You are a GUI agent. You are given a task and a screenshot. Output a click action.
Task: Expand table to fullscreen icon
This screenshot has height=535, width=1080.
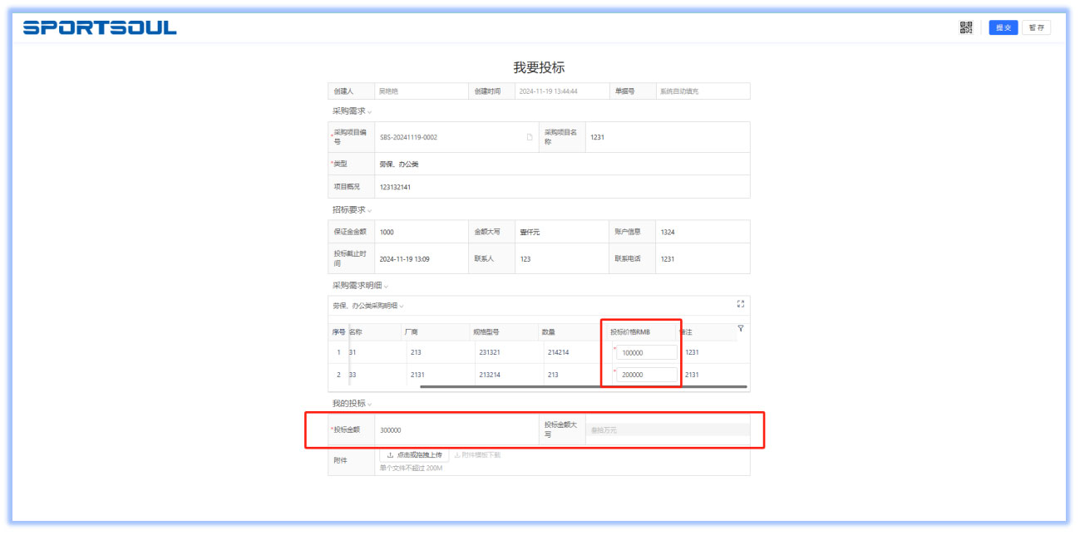741,304
